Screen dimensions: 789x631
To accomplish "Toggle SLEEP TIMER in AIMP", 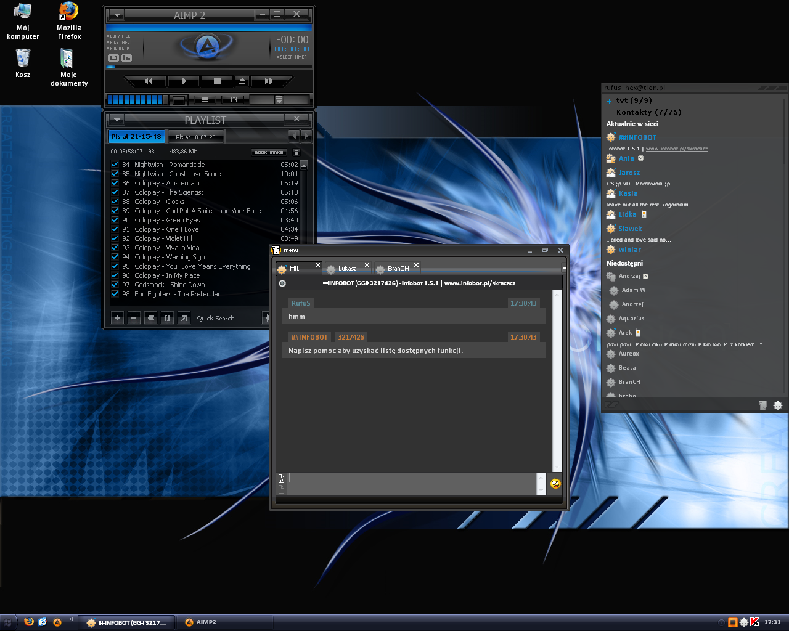I will (x=292, y=57).
